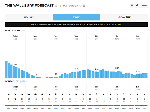Select Monday 6pm wind arrow icon
Viewport: 150px width, 112px height.
click(42, 94)
